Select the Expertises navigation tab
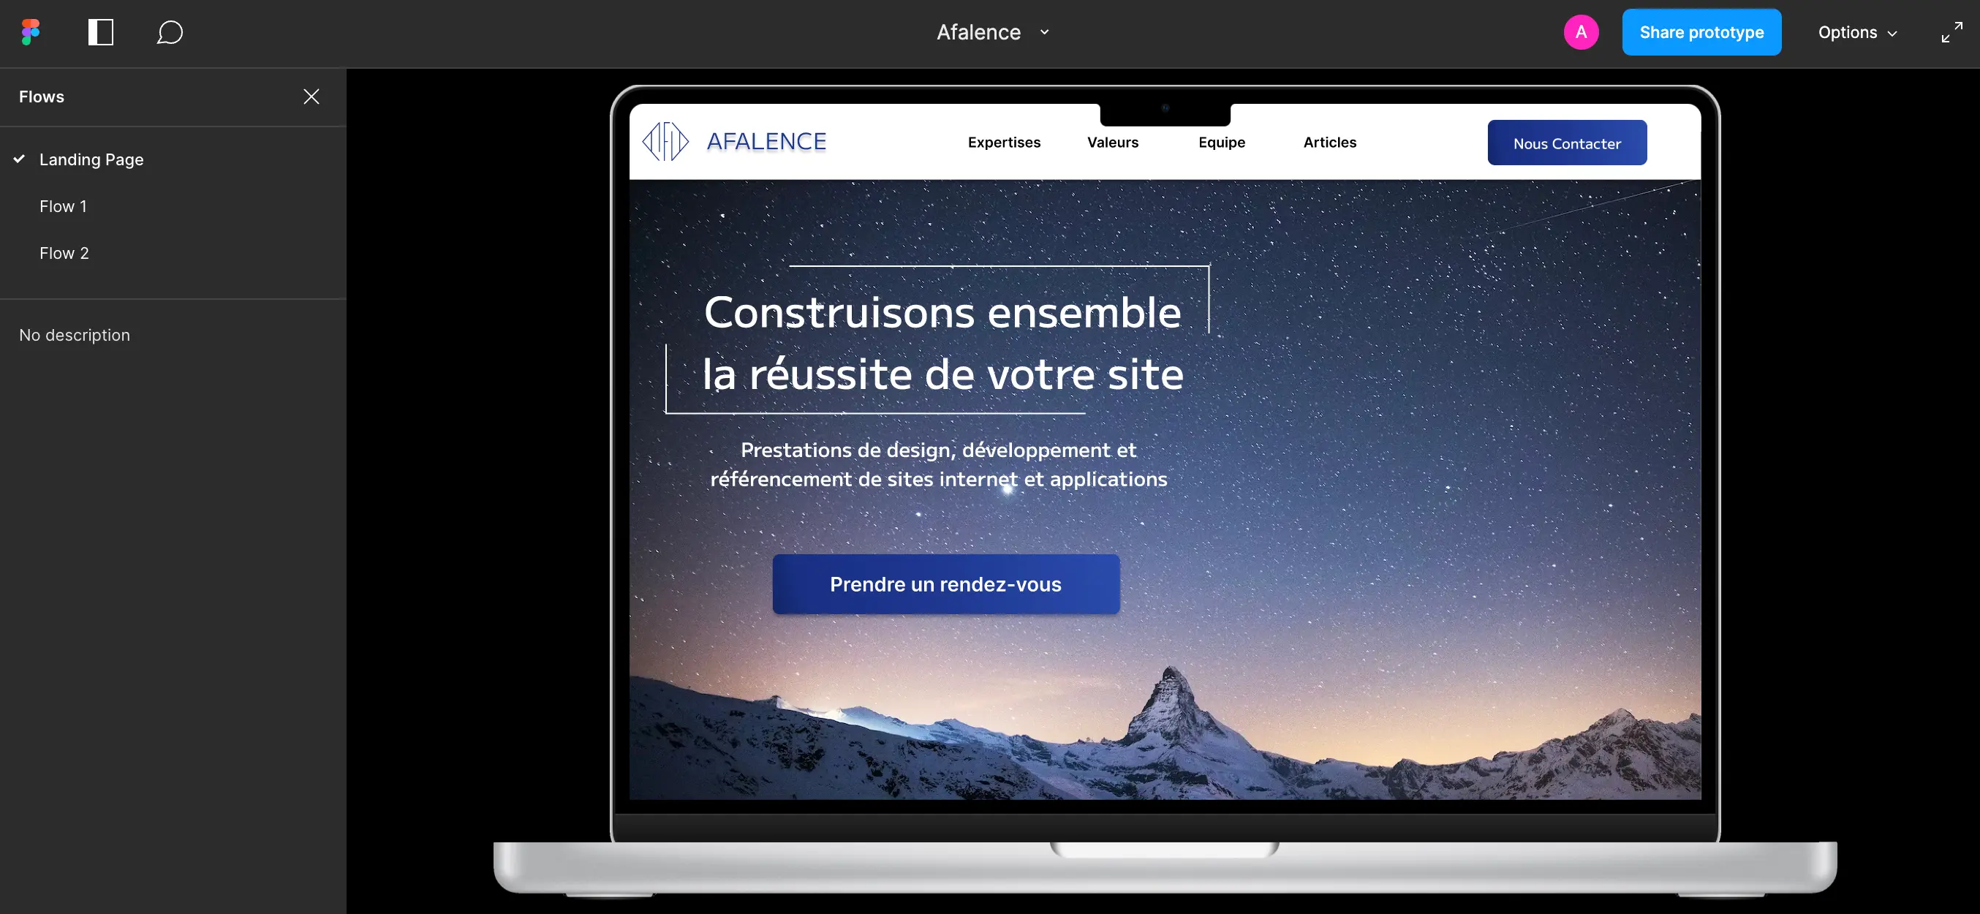Screen dimensions: 1980x914 (x=1004, y=141)
